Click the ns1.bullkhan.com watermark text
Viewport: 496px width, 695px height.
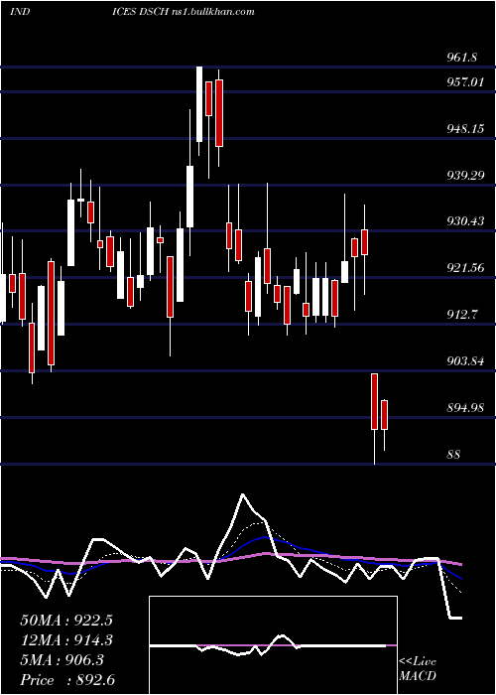pyautogui.click(x=212, y=12)
